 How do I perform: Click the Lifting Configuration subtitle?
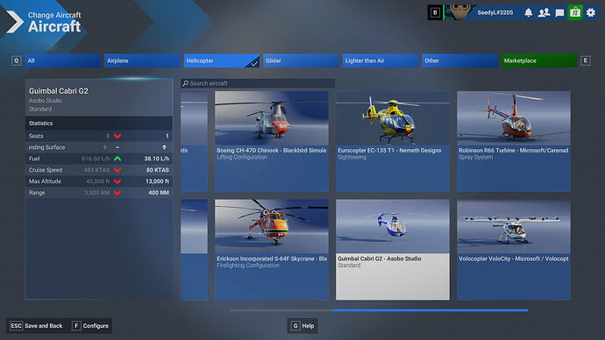pos(241,157)
